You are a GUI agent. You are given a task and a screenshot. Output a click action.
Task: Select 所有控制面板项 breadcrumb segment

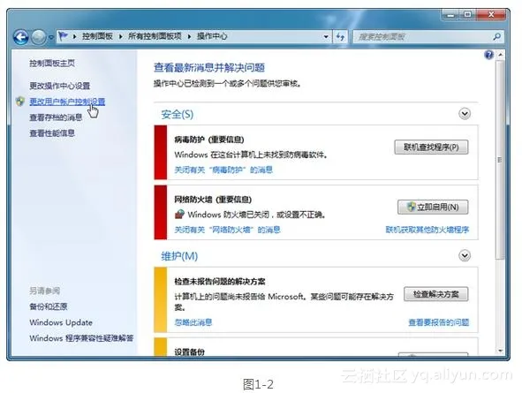[155, 36]
